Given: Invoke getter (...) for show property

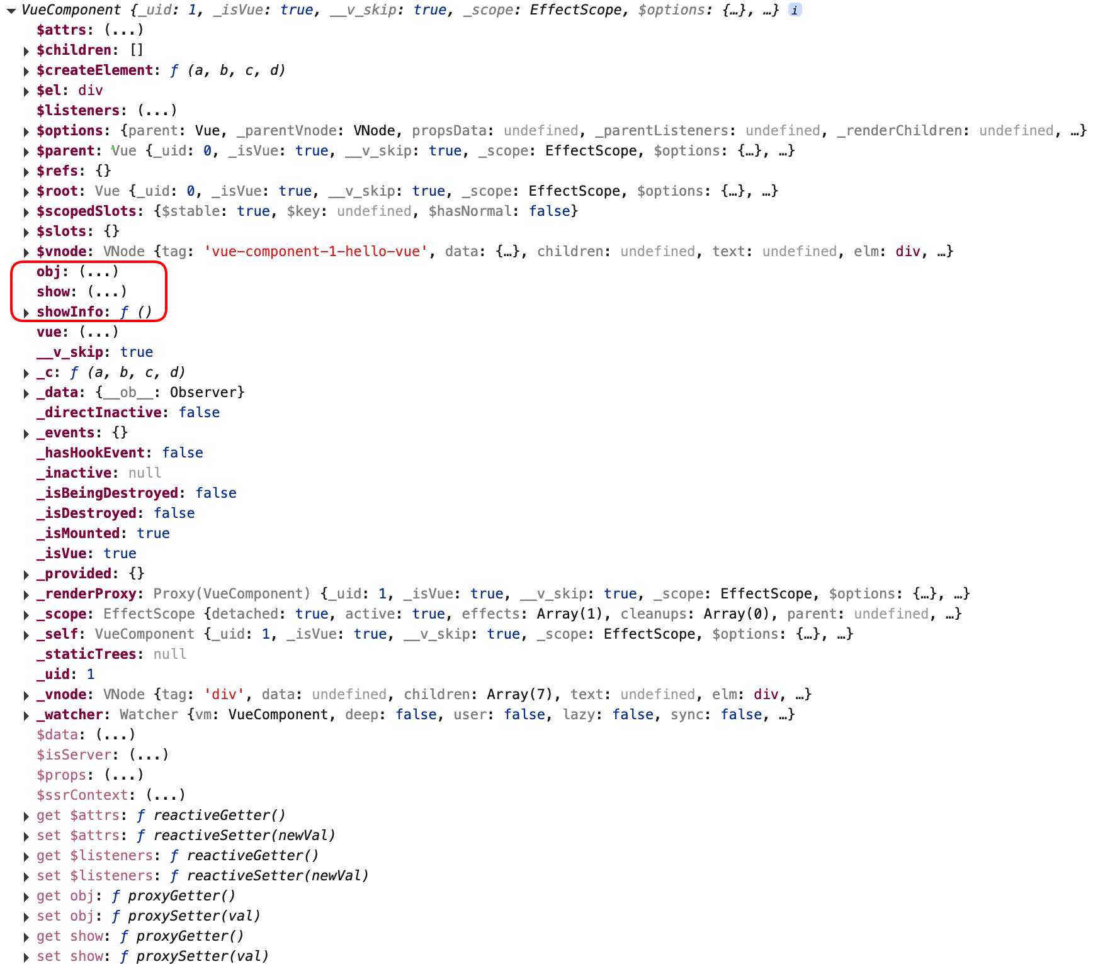Looking at the screenshot, I should pos(108,291).
